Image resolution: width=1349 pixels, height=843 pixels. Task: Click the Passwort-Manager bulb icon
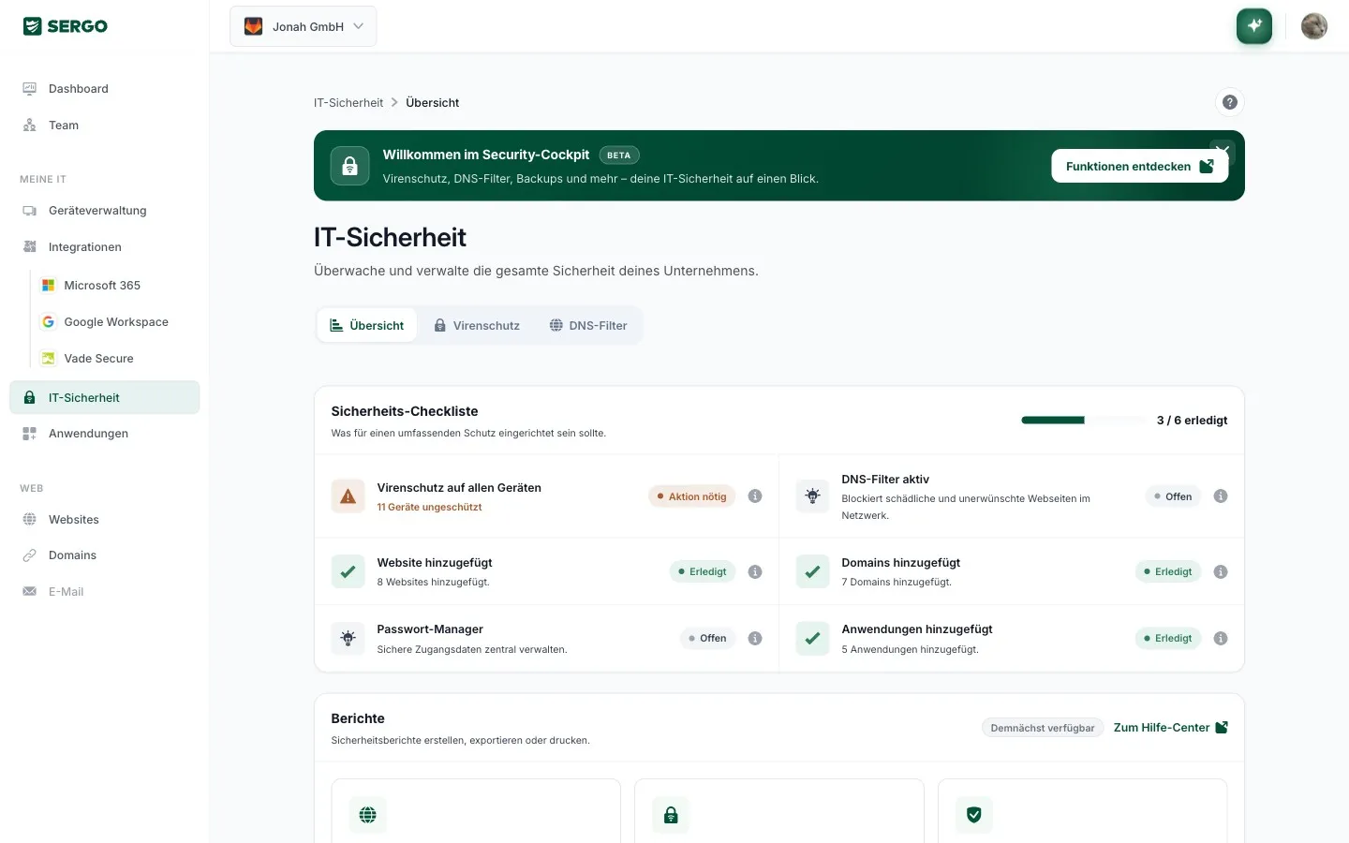coord(348,639)
